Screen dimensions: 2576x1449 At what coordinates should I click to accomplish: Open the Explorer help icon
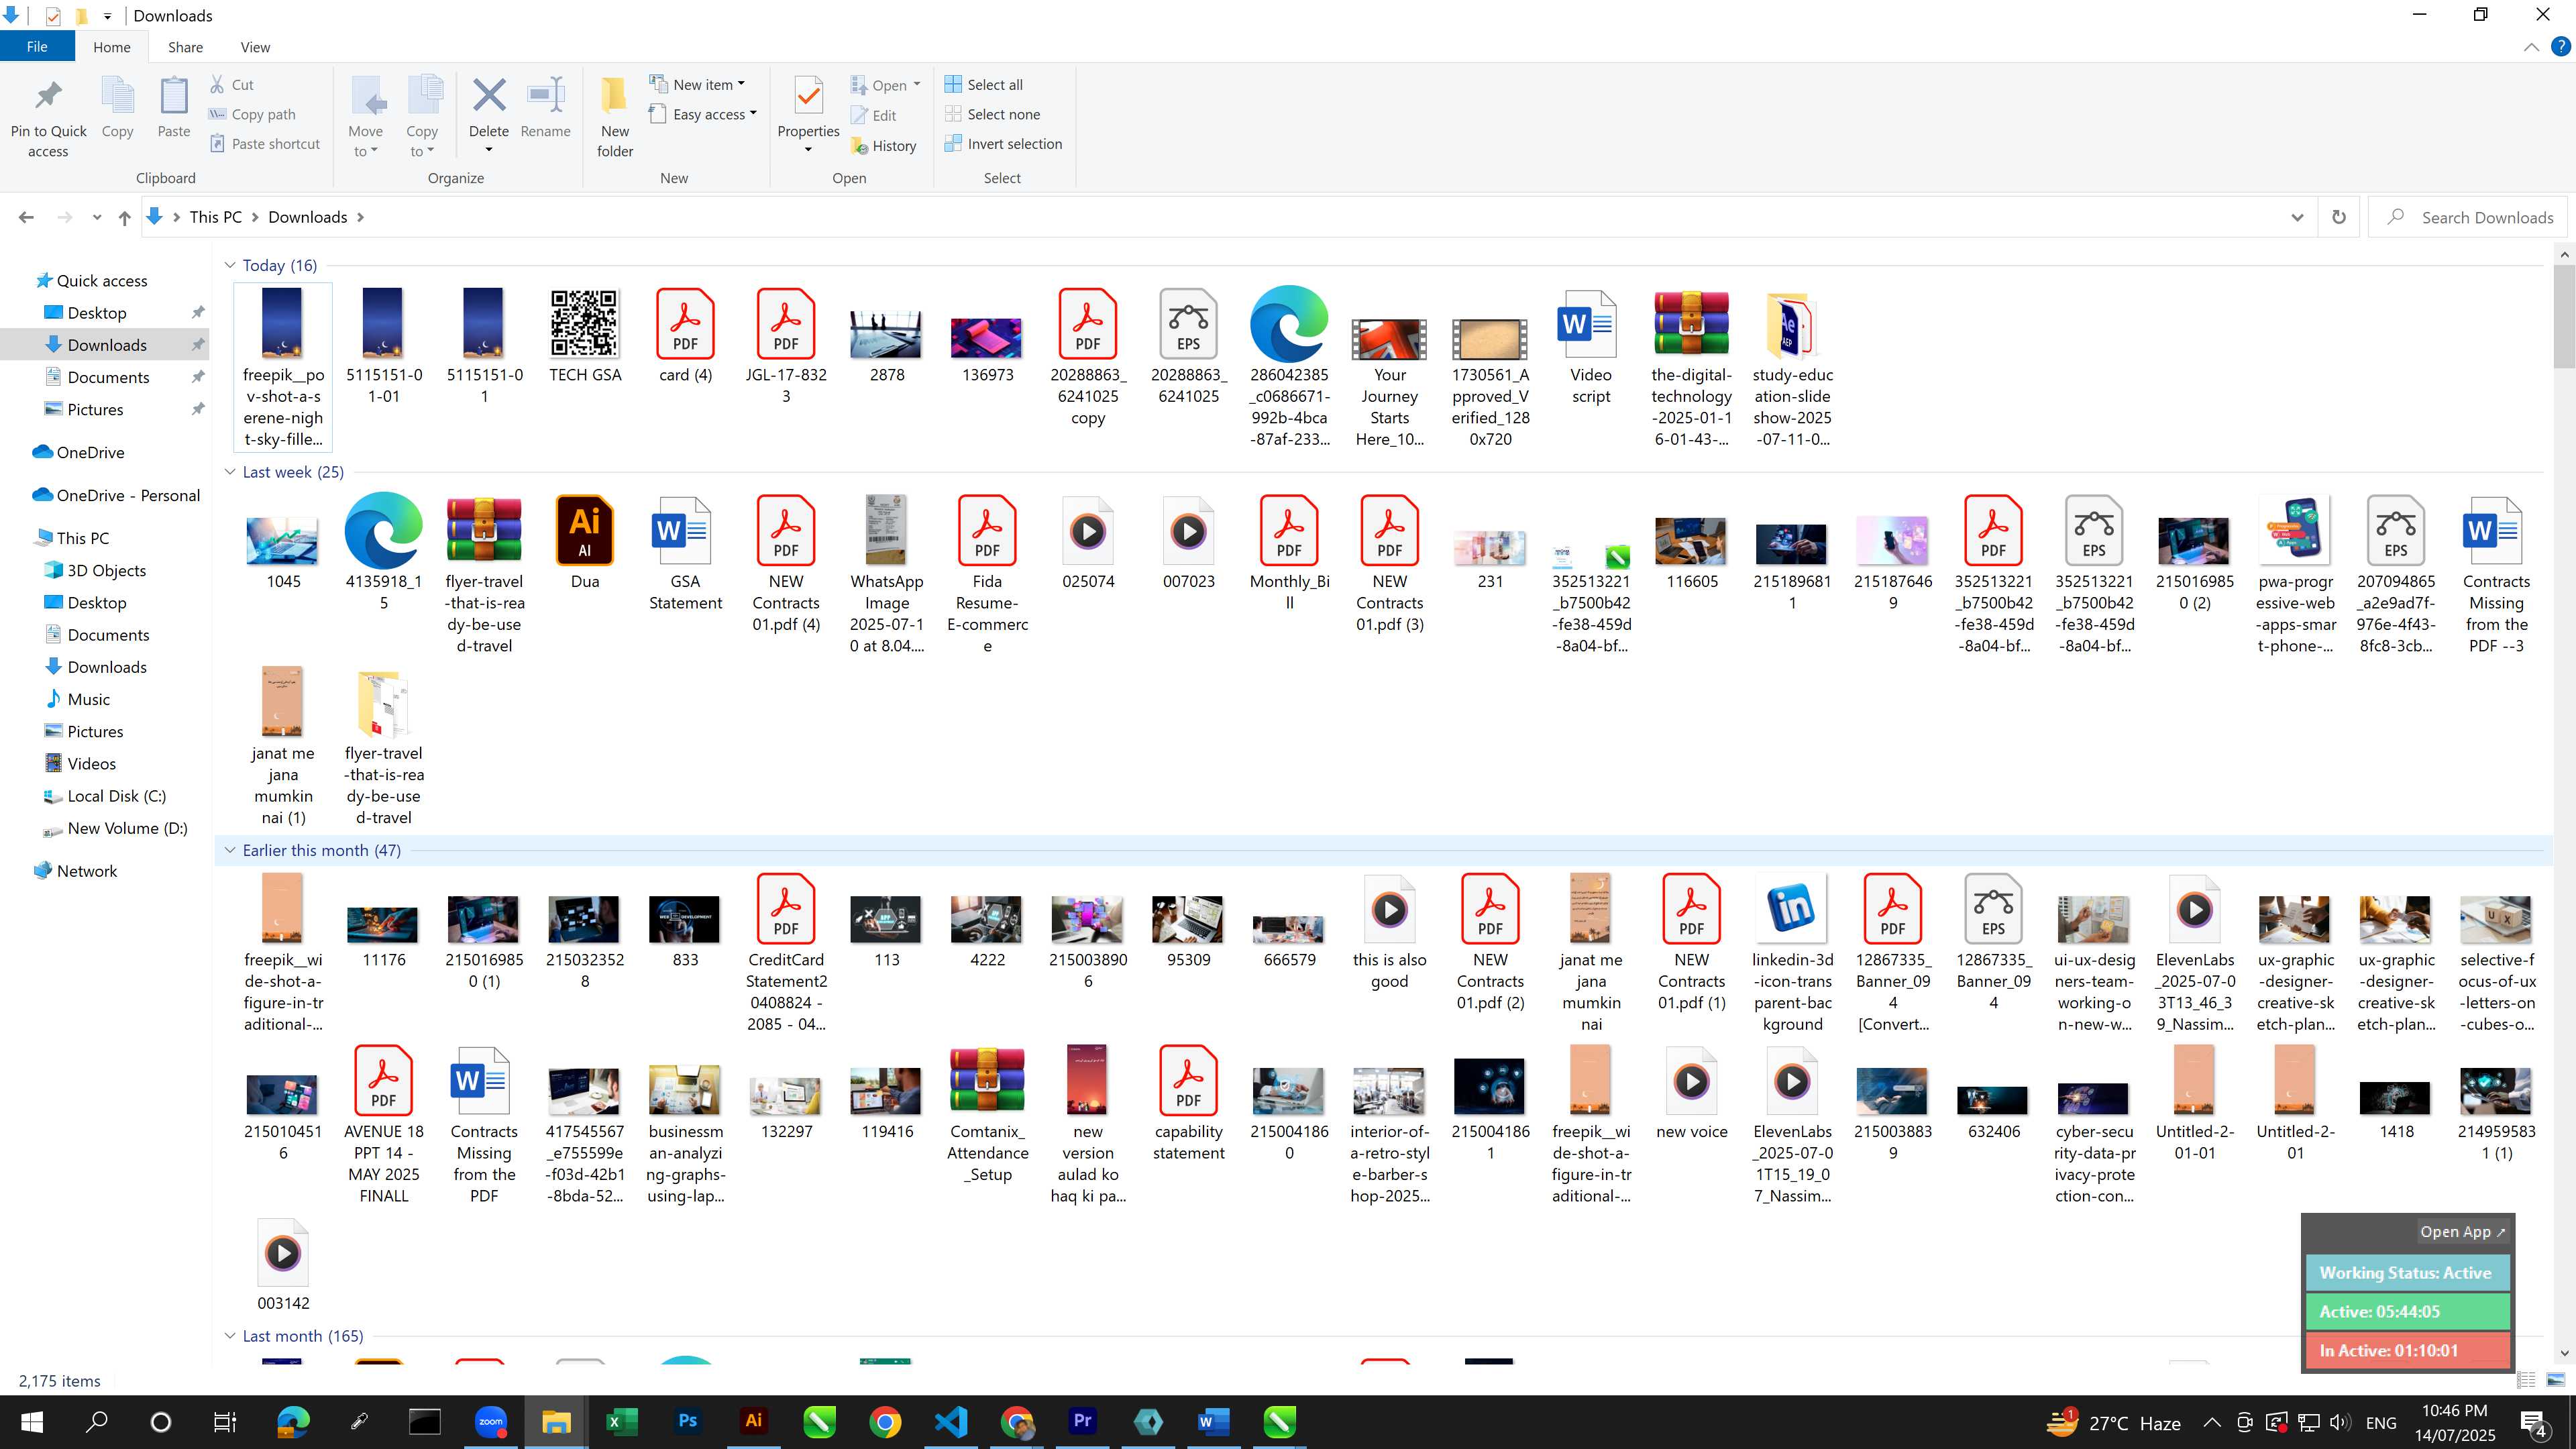click(2561, 47)
